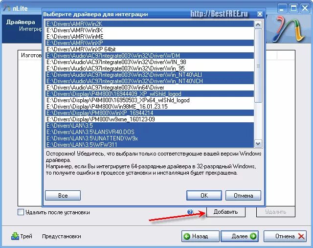Minimize the nLite window
Image resolution: width=313 pixels, height=248 pixels.
click(x=282, y=8)
